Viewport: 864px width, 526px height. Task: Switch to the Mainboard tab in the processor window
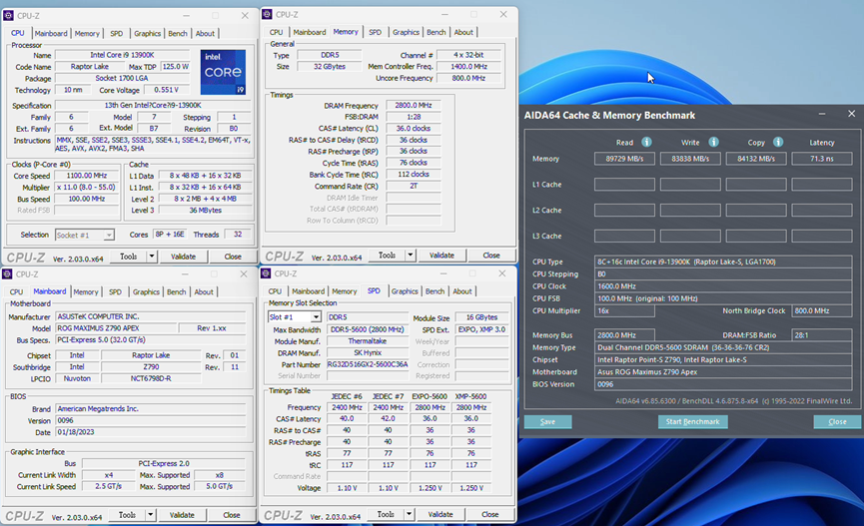tap(51, 34)
